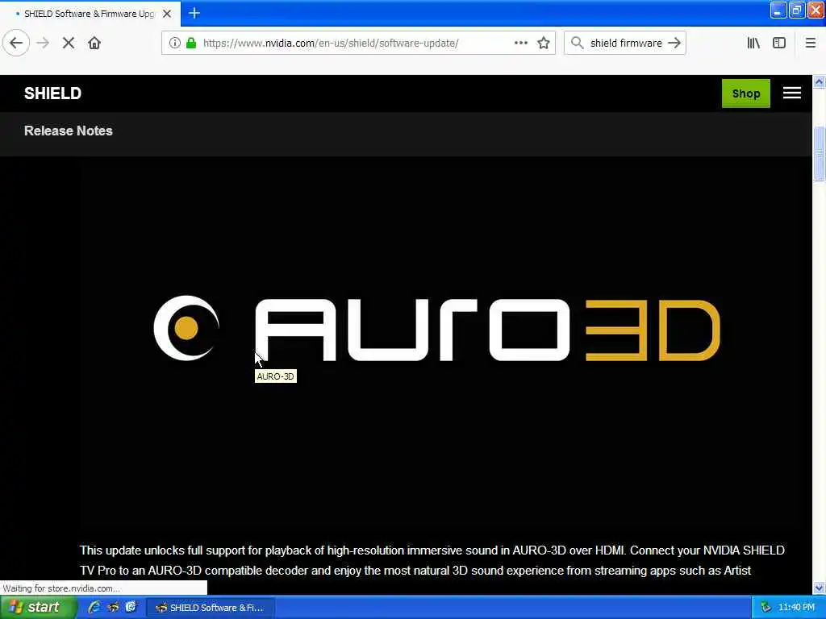Click the green secure connection padlock
The width and height of the screenshot is (826, 619).
click(x=191, y=44)
